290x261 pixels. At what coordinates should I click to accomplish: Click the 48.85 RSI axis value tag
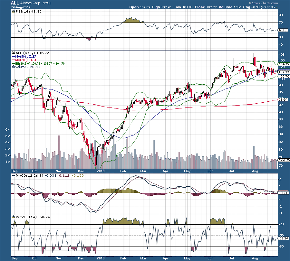click(283, 30)
